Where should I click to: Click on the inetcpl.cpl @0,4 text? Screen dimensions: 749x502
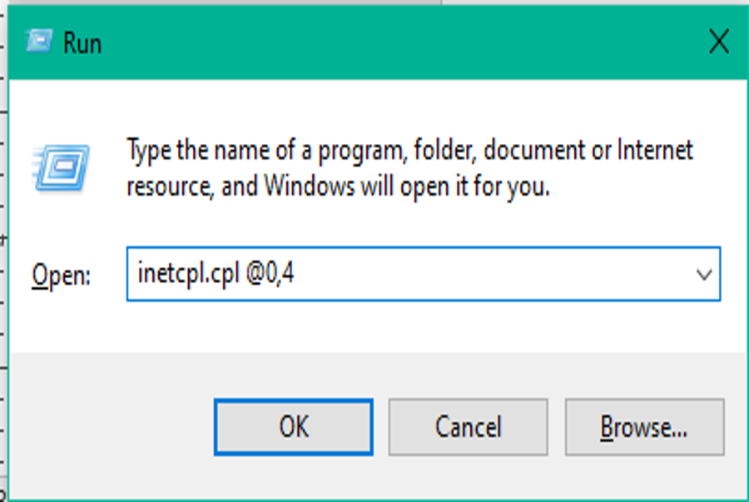(216, 274)
